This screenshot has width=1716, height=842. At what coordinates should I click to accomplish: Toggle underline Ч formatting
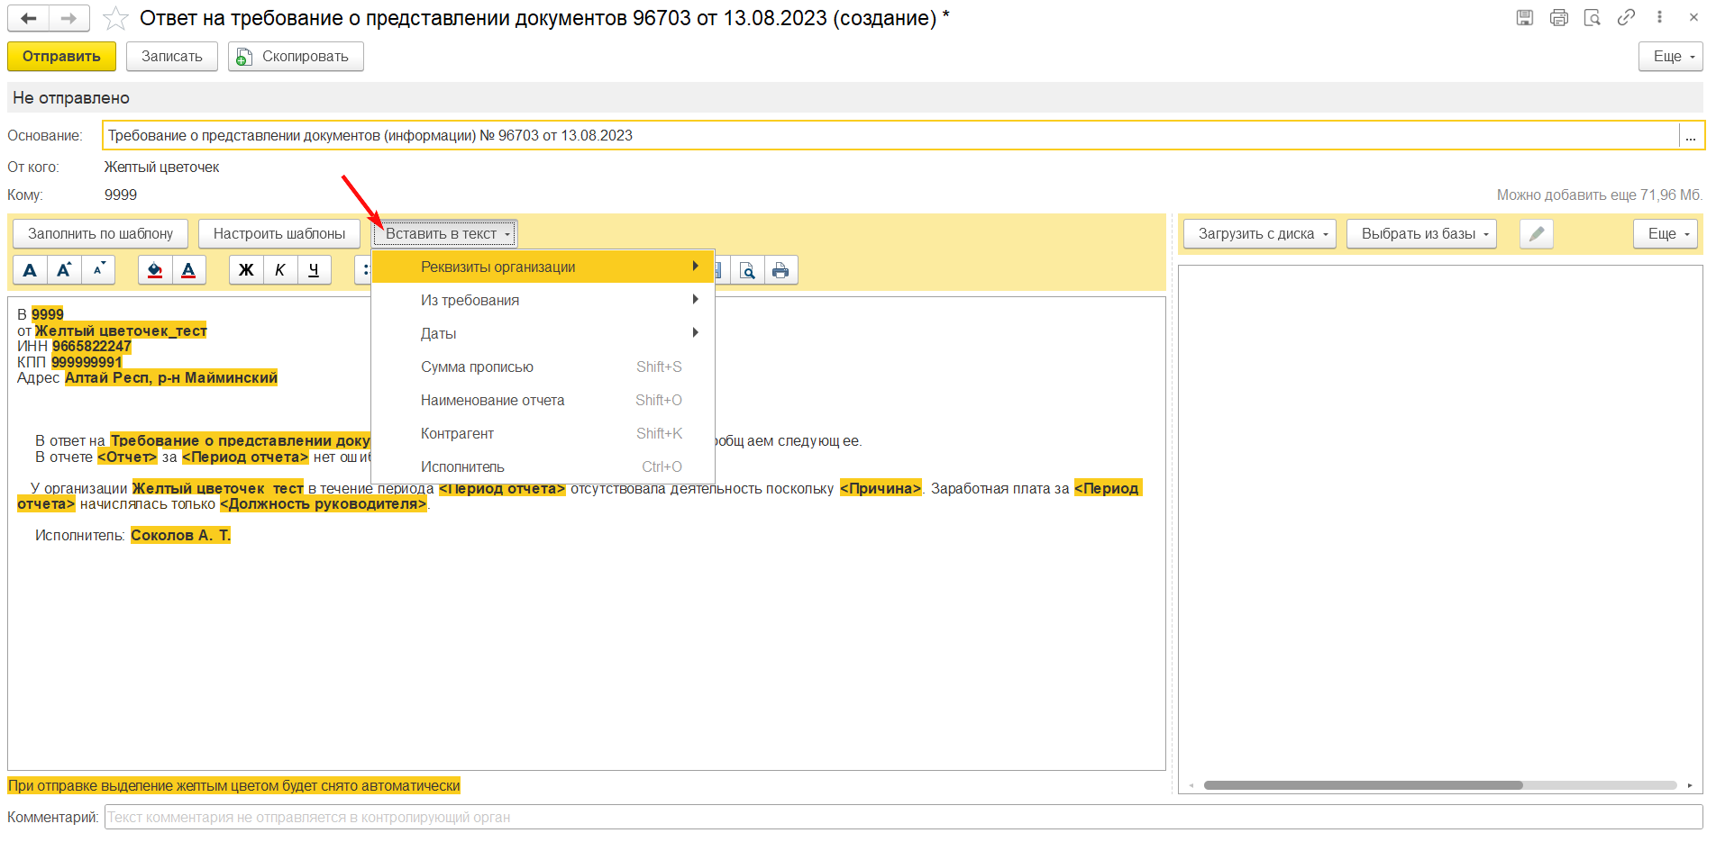tap(314, 270)
